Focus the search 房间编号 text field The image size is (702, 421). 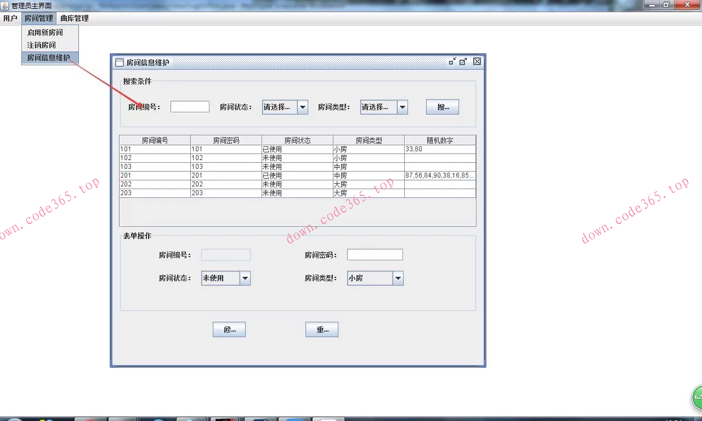point(190,107)
